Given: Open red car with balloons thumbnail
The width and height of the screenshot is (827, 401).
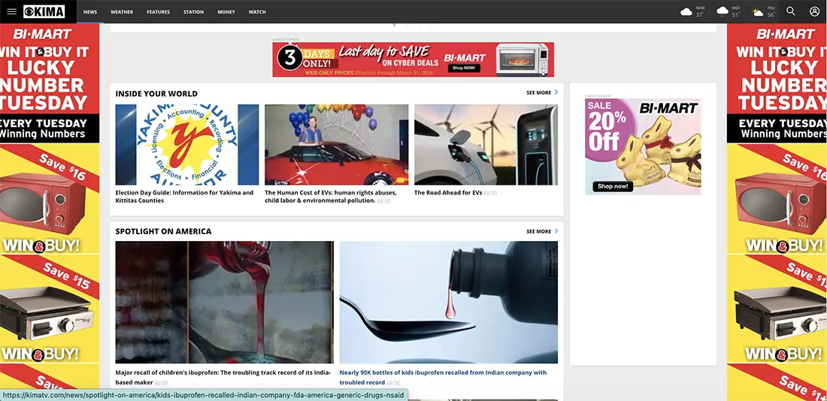Looking at the screenshot, I should (x=337, y=144).
